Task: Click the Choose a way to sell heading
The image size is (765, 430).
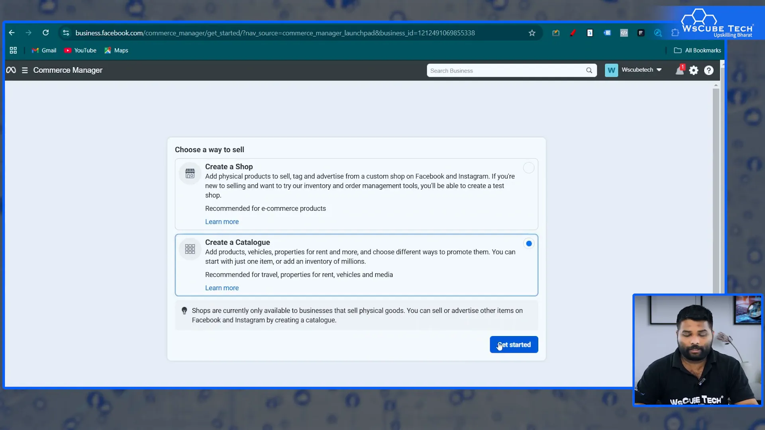Action: tap(210, 150)
